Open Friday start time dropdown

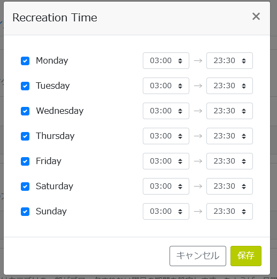166,161
